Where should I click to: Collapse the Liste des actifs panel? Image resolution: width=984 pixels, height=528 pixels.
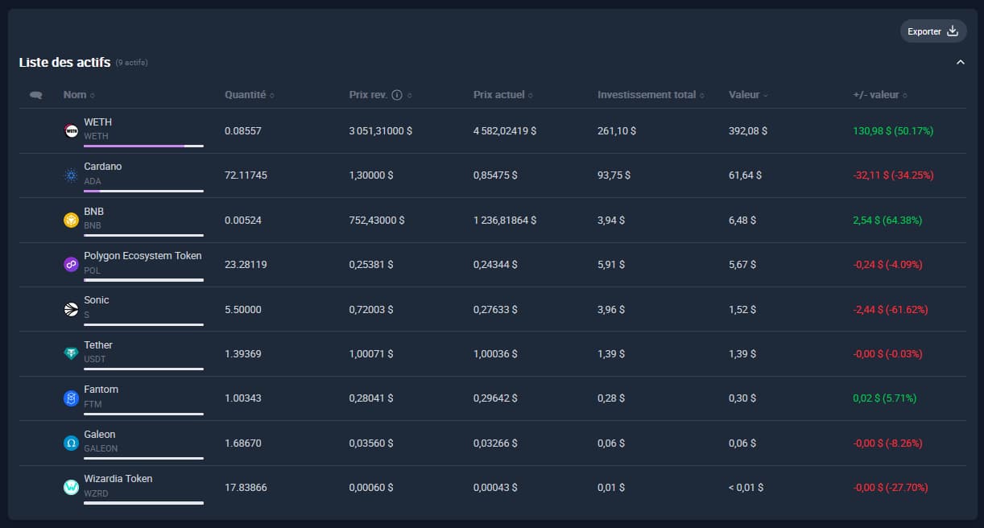tap(961, 61)
